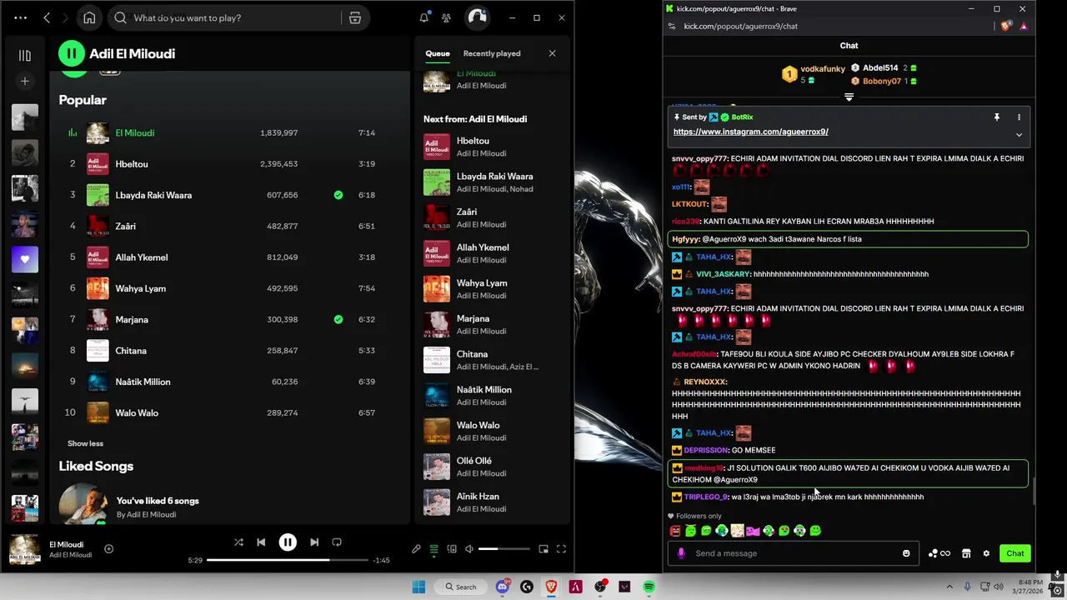This screenshot has height=600, width=1067.
Task: Open emoji picker in chat input
Action: tap(906, 553)
